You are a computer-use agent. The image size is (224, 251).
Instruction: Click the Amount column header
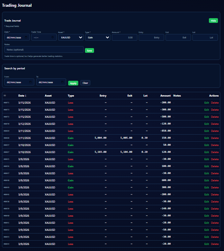coord(165,96)
